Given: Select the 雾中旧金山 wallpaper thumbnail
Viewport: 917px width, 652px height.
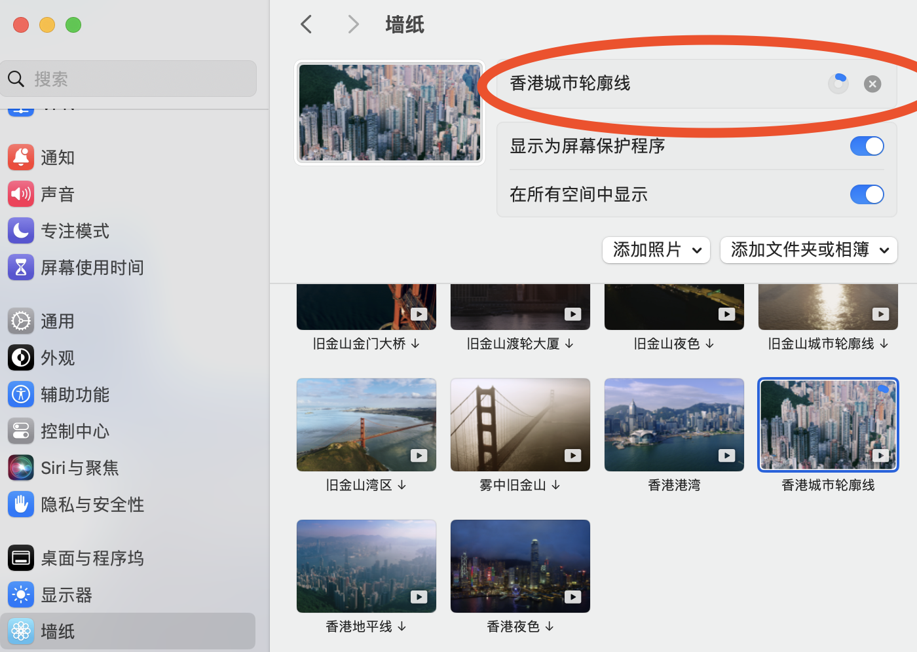Looking at the screenshot, I should click(520, 425).
